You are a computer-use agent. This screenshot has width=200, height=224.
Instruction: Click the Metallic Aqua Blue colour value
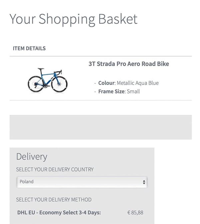[138, 83]
